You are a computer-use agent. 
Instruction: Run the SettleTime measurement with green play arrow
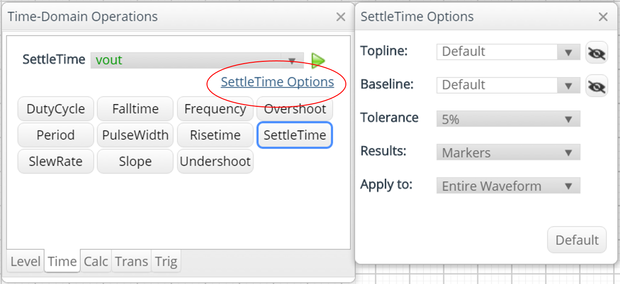pyautogui.click(x=318, y=60)
